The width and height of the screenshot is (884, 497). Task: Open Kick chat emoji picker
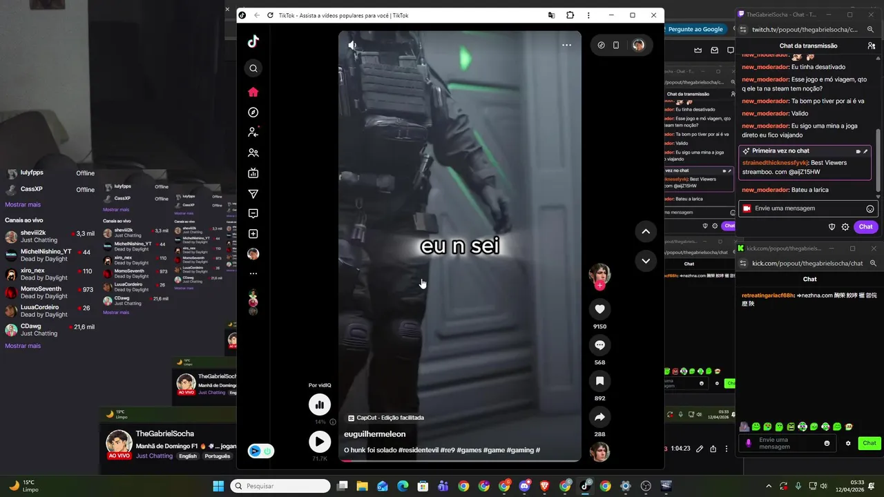tap(827, 443)
